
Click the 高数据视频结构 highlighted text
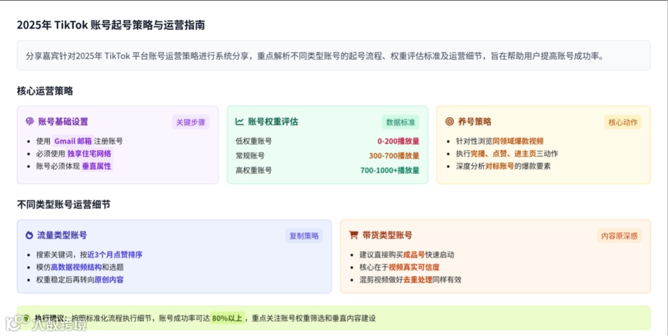coord(76,267)
